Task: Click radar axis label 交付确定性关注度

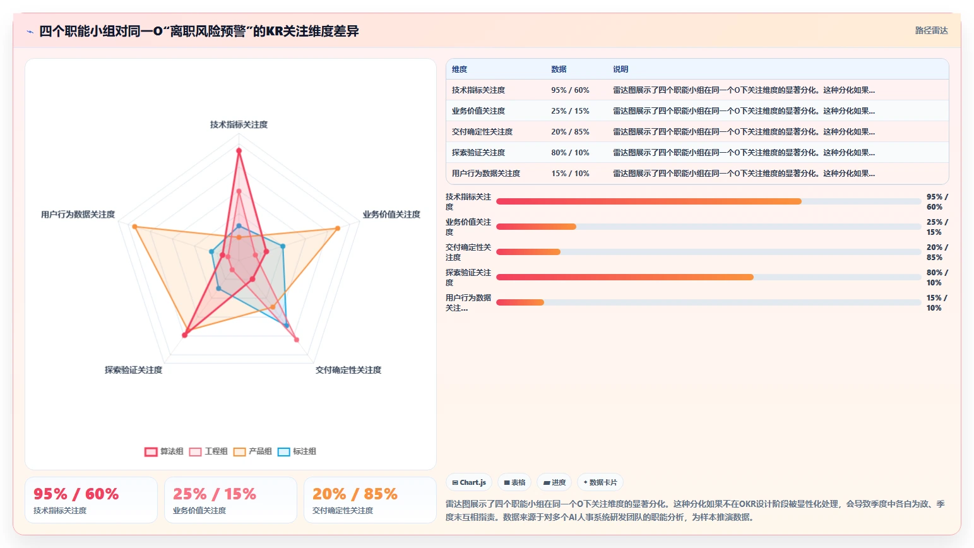Action: pos(348,370)
